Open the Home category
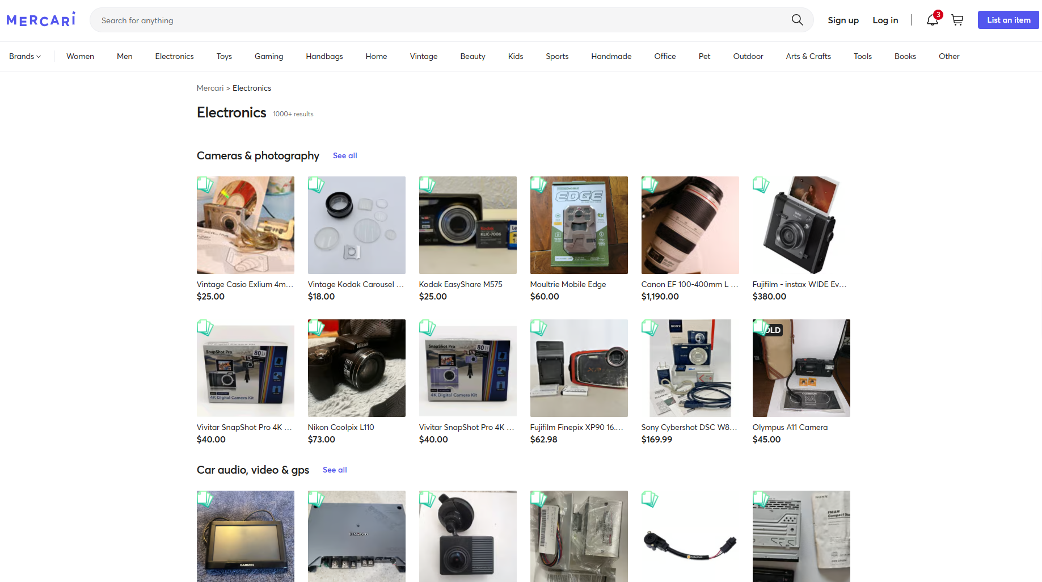This screenshot has width=1042, height=582. point(376,56)
